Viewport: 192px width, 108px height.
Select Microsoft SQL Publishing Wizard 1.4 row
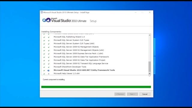69,37
